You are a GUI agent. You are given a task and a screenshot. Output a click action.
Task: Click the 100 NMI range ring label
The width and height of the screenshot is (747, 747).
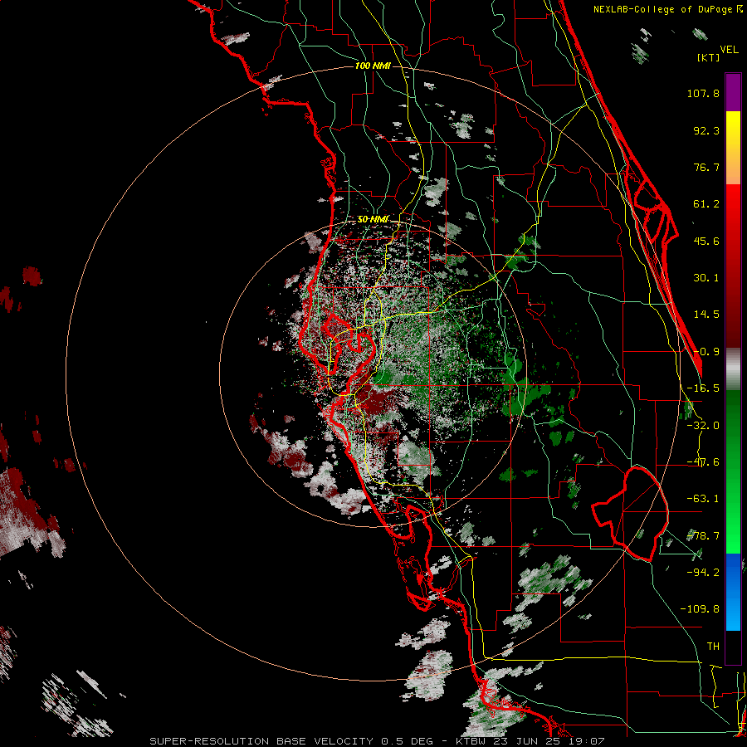(x=373, y=66)
